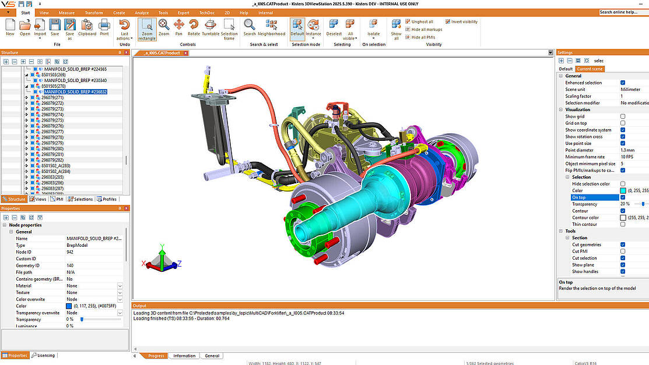Click the Deselect icon
The width and height of the screenshot is (649, 365).
point(334,27)
